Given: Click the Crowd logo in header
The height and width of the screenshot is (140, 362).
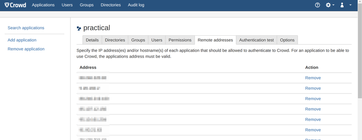Looking at the screenshot, I should (x=15, y=5).
